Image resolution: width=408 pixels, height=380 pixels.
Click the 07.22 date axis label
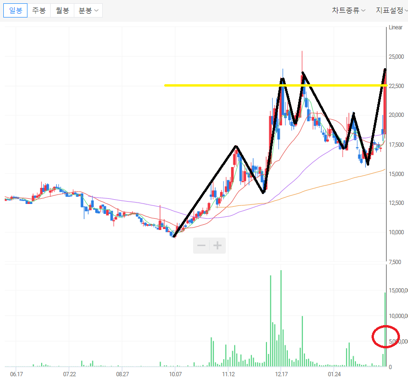[70, 374]
